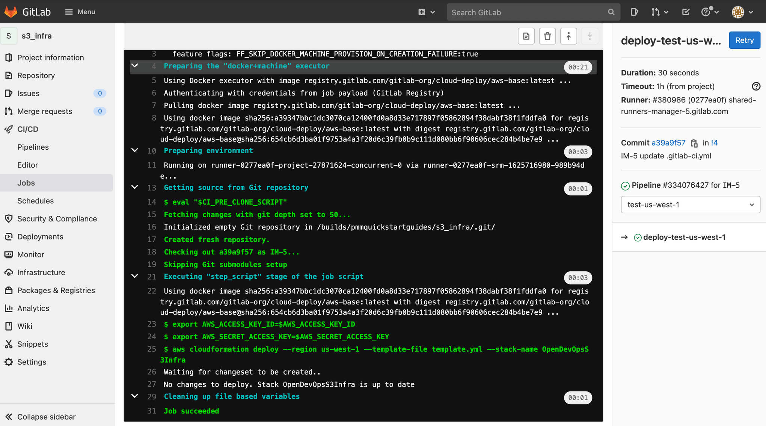Navigate to CI/CD Pipelines
766x426 pixels.
[x=33, y=147]
